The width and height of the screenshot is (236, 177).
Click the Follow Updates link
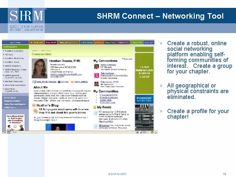click(81, 82)
